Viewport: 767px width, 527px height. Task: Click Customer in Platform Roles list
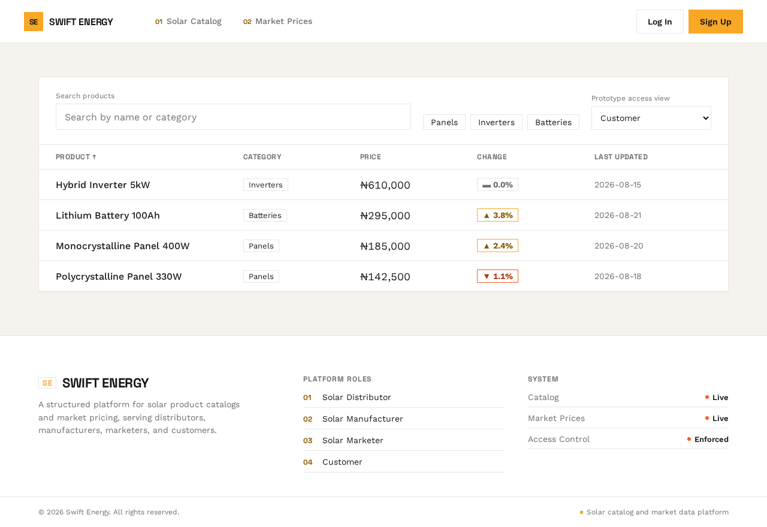(x=342, y=462)
